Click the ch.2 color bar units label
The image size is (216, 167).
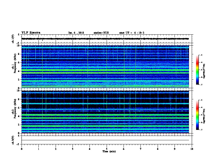(204, 116)
